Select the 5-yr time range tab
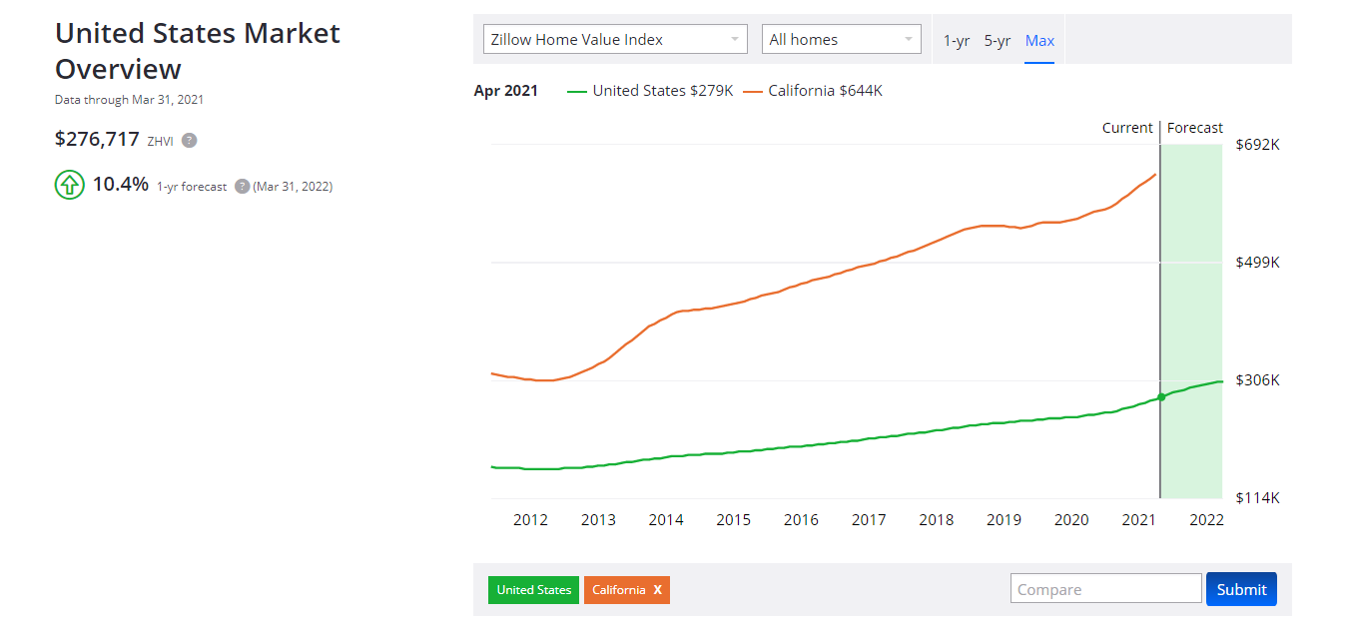This screenshot has width=1346, height=643. [x=997, y=41]
